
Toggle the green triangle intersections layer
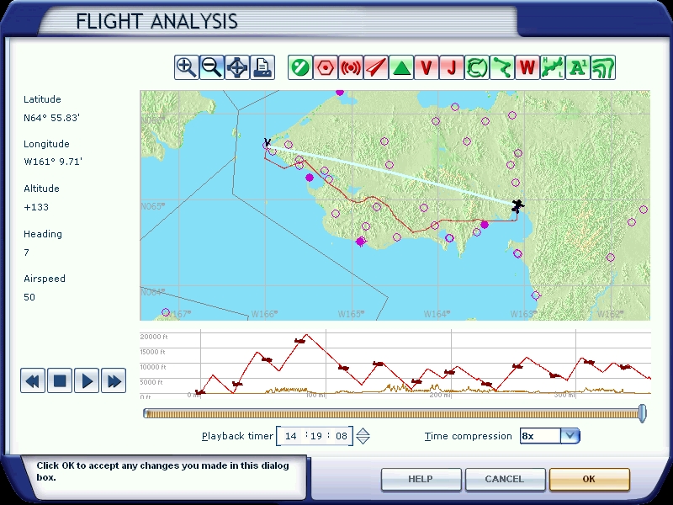[x=401, y=67]
